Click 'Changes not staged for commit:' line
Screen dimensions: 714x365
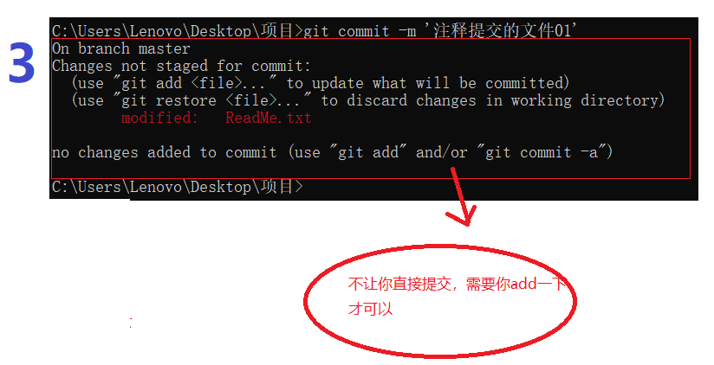(181, 66)
